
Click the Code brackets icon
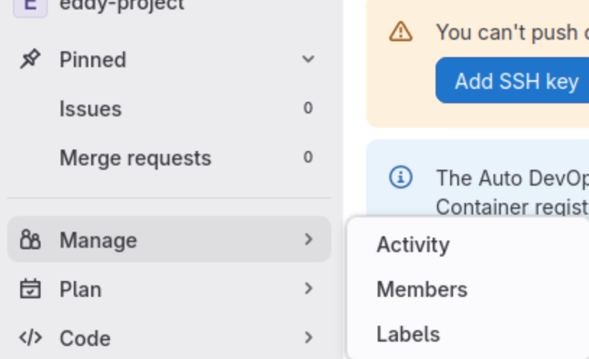(x=30, y=338)
